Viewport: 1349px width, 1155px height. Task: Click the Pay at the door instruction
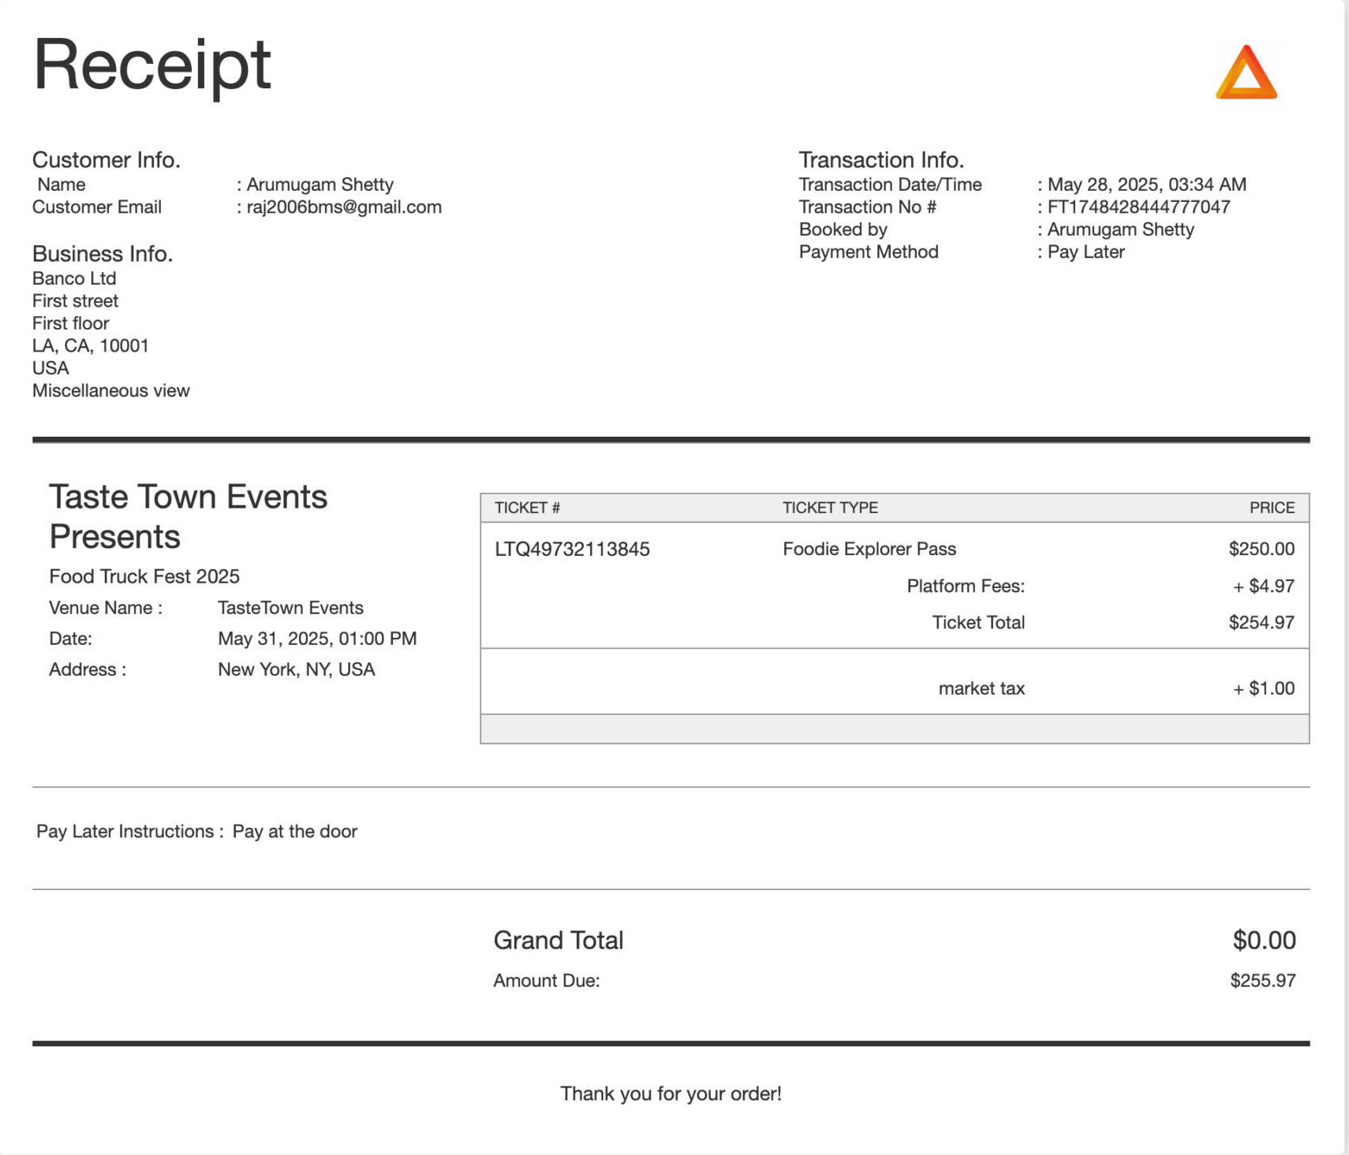tap(294, 832)
